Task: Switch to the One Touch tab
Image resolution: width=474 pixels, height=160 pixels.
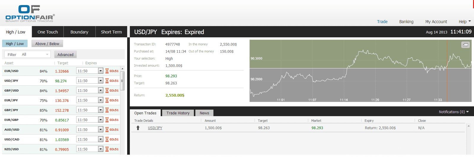Action: (48, 32)
